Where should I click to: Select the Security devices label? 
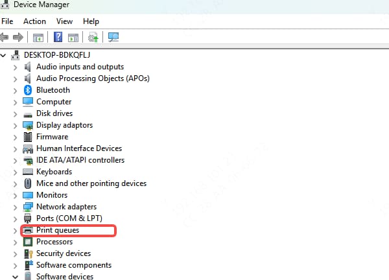(64, 253)
